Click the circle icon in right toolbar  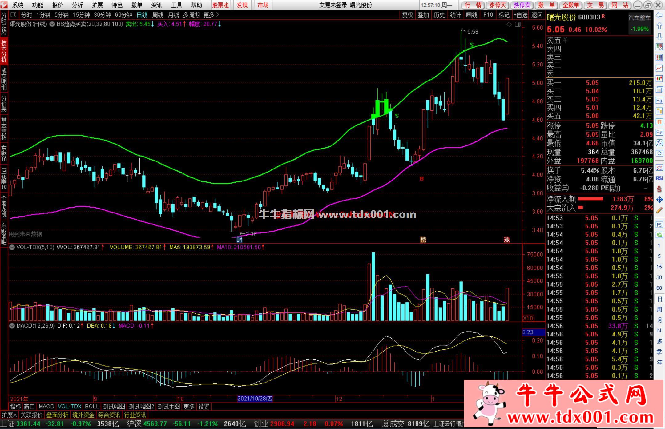(659, 153)
